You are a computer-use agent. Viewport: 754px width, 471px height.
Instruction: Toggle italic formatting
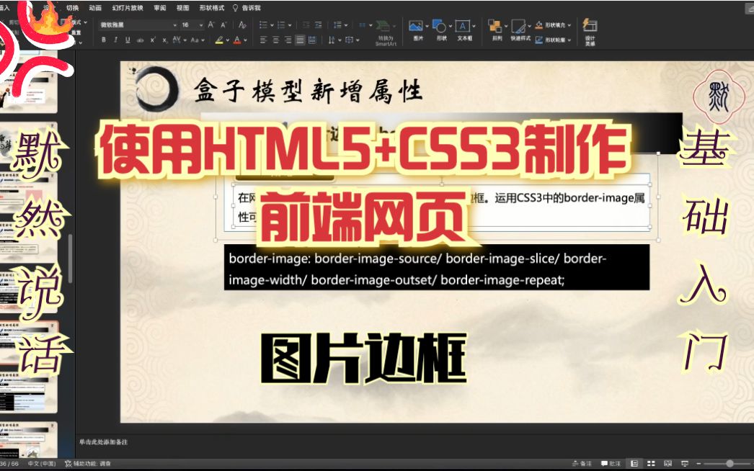(115, 40)
